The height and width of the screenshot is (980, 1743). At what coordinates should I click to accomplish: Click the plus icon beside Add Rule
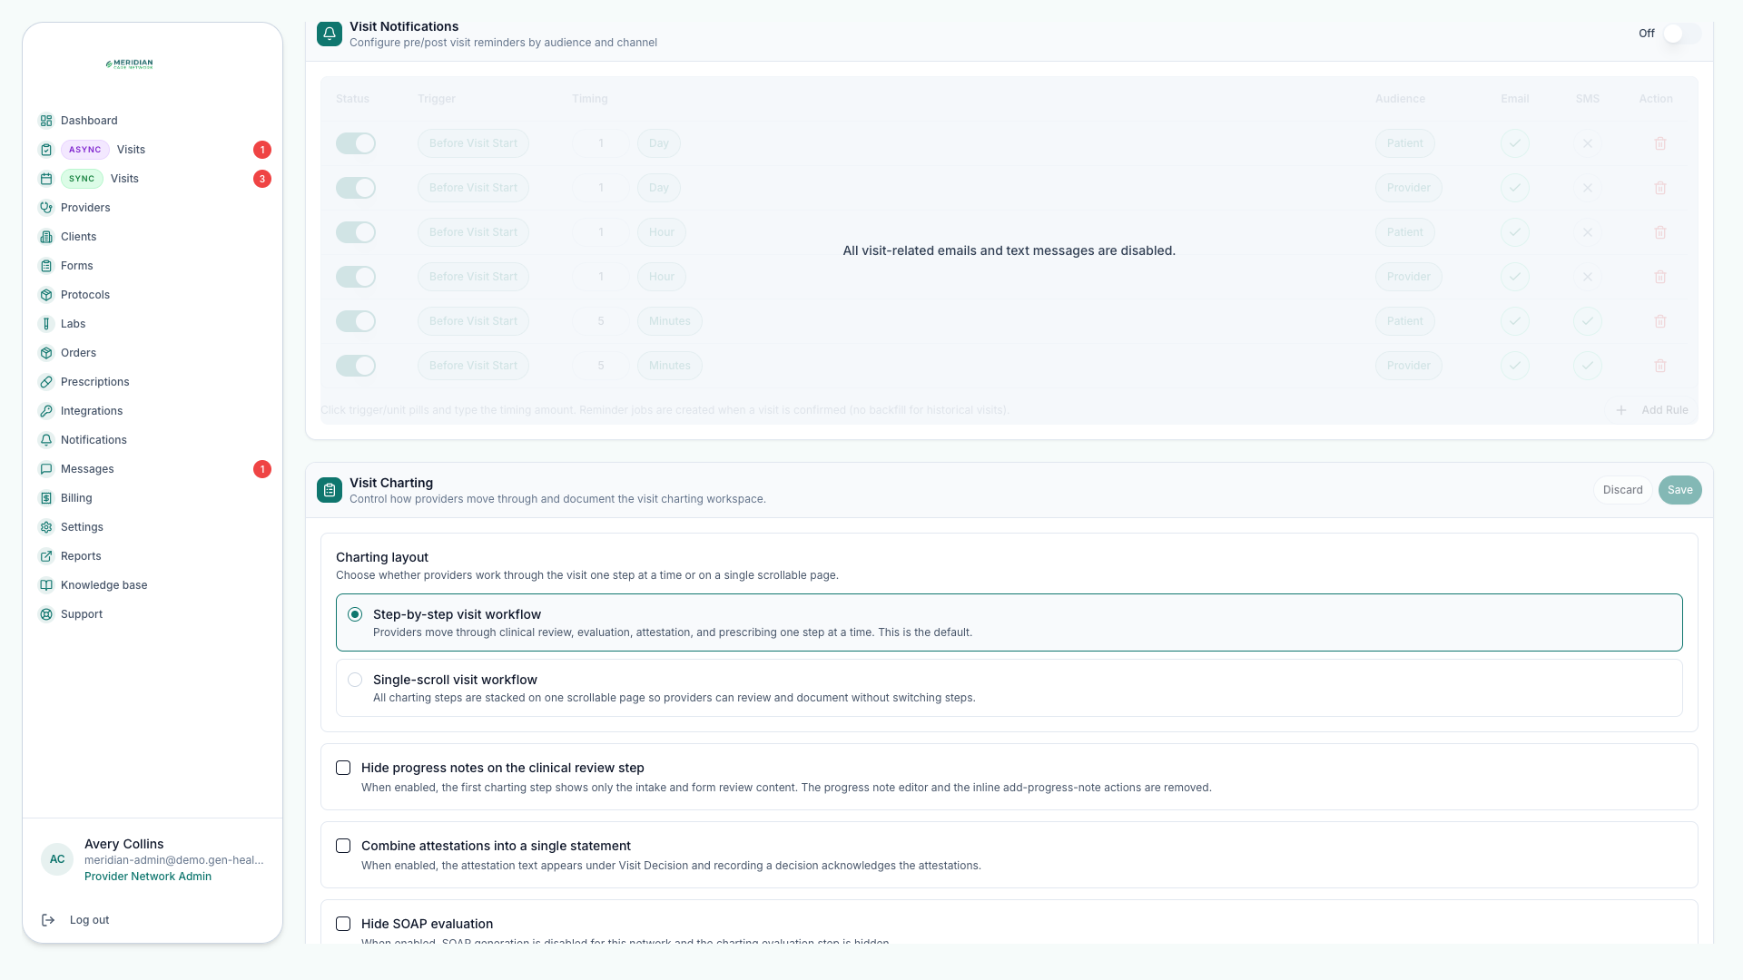(x=1621, y=410)
